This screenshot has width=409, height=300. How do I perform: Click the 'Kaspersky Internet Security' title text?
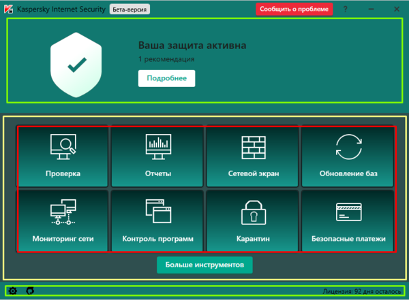pos(61,9)
